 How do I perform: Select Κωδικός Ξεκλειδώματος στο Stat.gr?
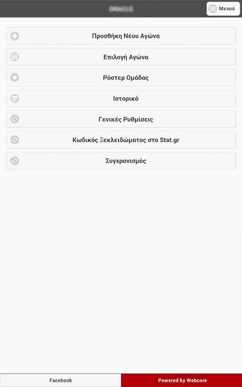pyautogui.click(x=125, y=140)
